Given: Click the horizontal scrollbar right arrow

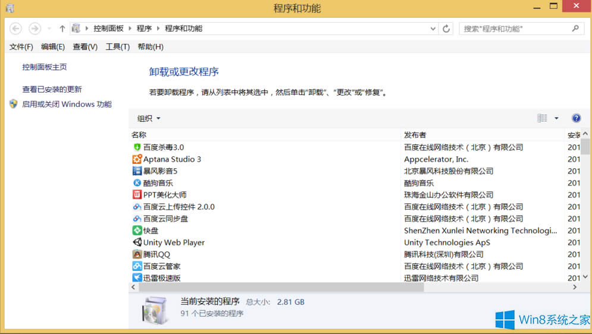Looking at the screenshot, I should pyautogui.click(x=575, y=287).
